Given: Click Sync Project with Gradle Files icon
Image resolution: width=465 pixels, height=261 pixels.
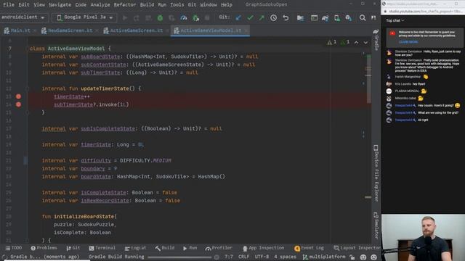Looking at the screenshot, I should 325,18.
